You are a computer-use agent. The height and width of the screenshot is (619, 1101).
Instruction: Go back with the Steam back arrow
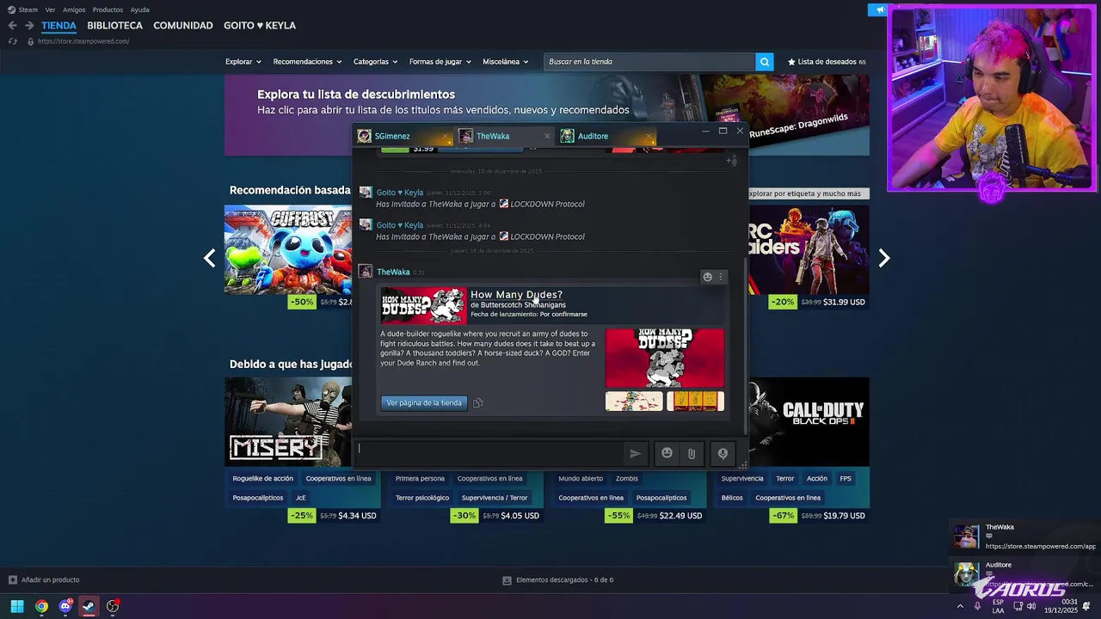click(12, 26)
